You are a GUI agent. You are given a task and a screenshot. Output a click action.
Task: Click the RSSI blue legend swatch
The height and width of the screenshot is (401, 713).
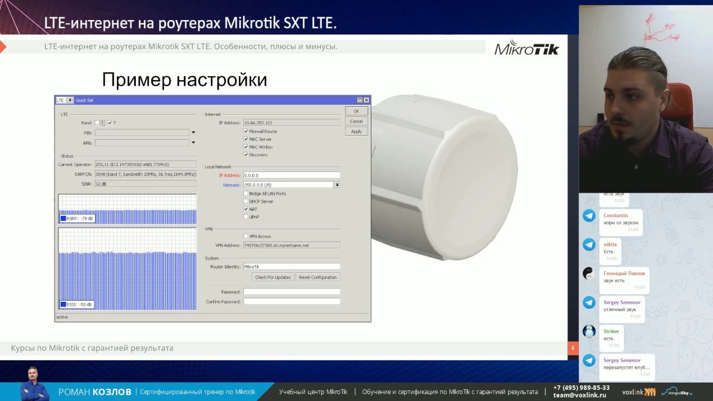pyautogui.click(x=63, y=305)
